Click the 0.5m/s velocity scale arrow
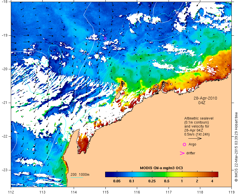This screenshot has width=240, height=194. pos(195,139)
